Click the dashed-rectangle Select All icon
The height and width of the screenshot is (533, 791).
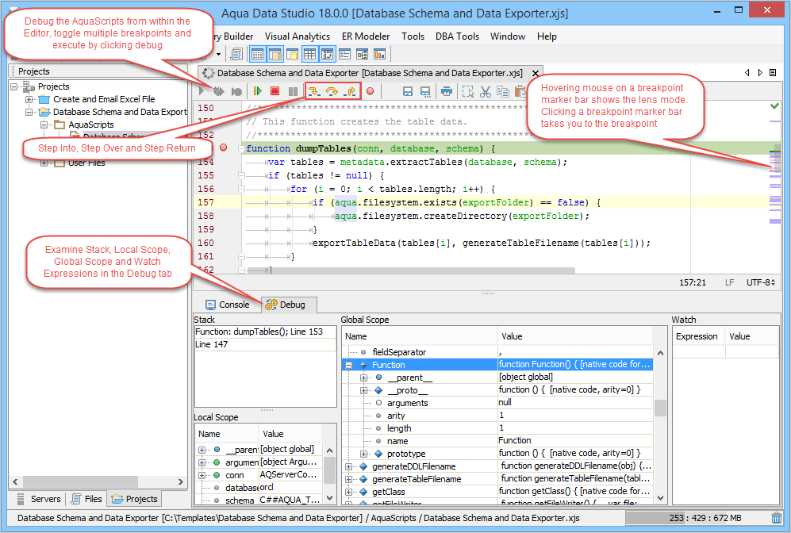pos(467,91)
